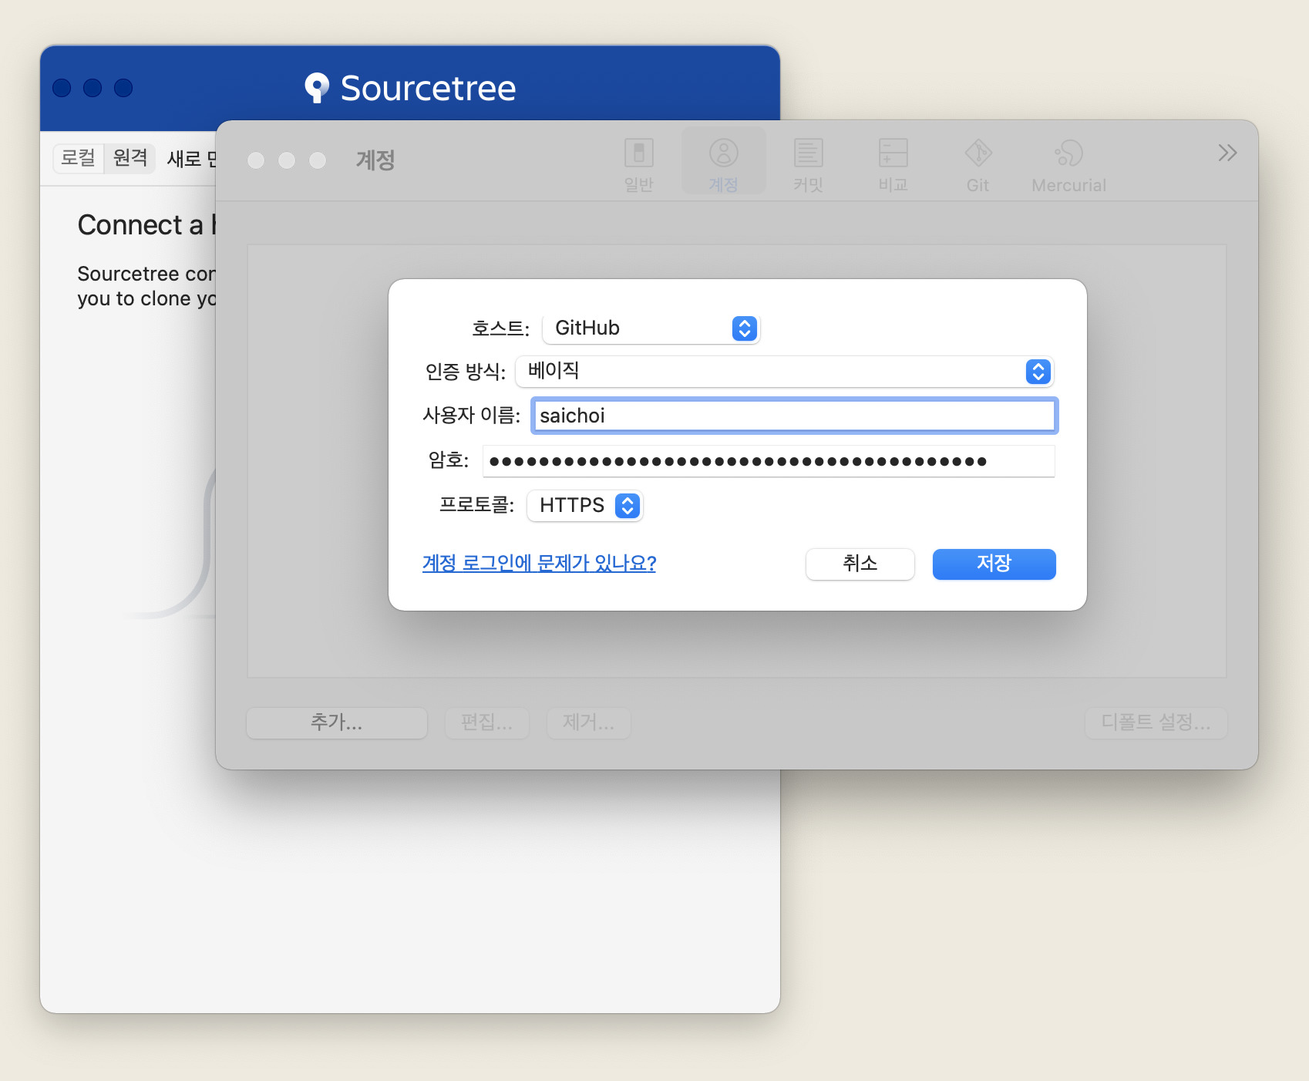This screenshot has width=1309, height=1081.
Task: Close the 계정 preferences window
Action: (x=256, y=160)
